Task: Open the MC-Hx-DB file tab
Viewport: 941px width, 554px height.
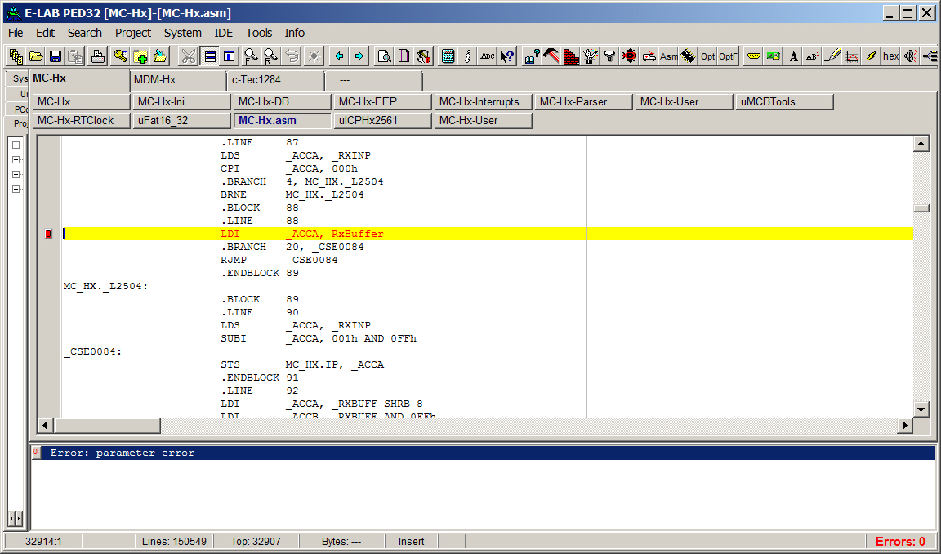Action: click(x=283, y=102)
